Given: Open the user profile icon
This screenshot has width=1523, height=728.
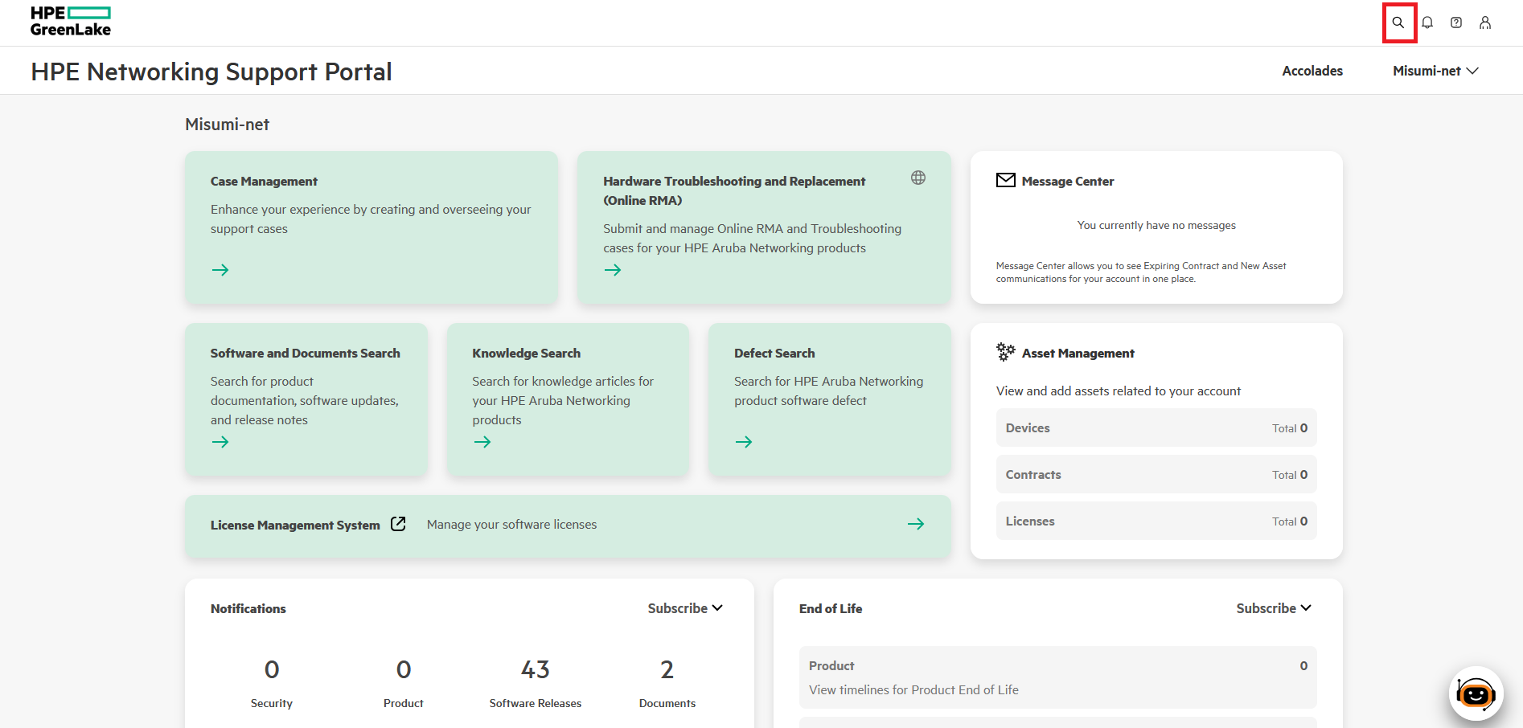Looking at the screenshot, I should point(1485,22).
